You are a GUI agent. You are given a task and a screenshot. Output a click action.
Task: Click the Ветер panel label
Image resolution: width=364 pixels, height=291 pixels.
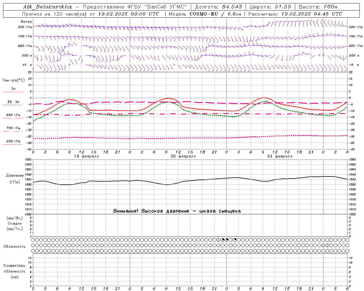pos(26,22)
